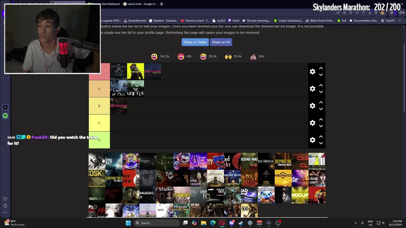Viewport: 406px width, 228px height.
Task: Open the Twitch bookmark
Action: click(234, 21)
